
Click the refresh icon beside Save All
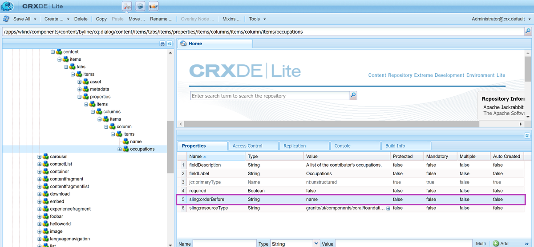pos(6,19)
